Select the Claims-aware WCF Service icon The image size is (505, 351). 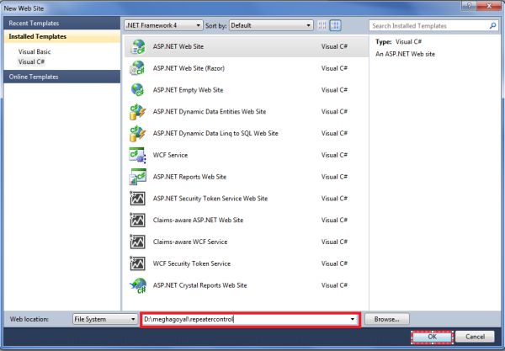(x=138, y=242)
